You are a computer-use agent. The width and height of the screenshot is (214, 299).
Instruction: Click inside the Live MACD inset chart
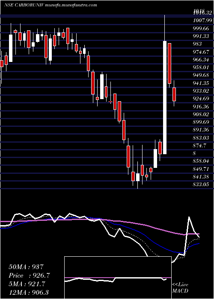point(118,278)
